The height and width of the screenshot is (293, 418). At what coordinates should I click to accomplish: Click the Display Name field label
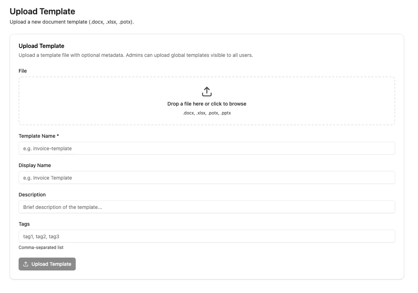point(35,165)
